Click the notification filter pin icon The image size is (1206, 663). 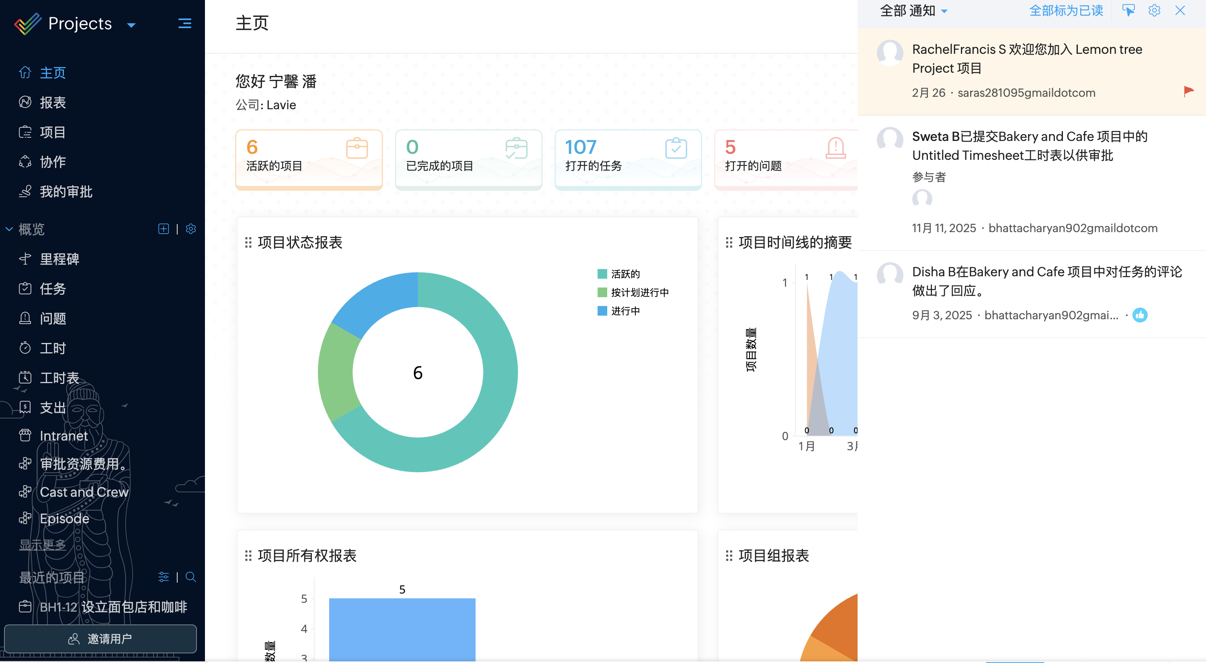coord(1128,10)
